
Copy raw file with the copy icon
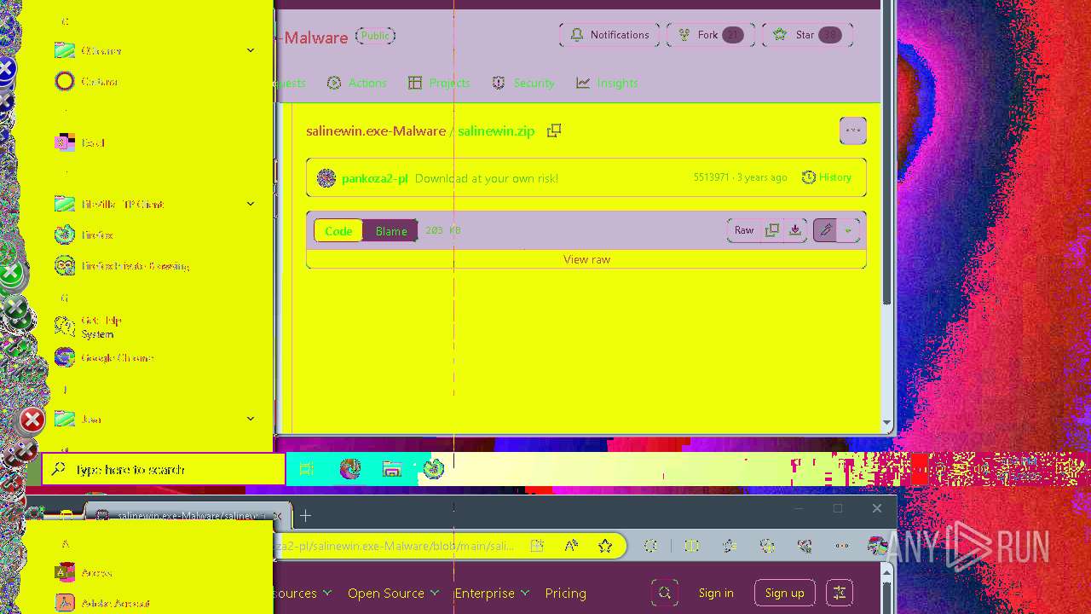(772, 230)
